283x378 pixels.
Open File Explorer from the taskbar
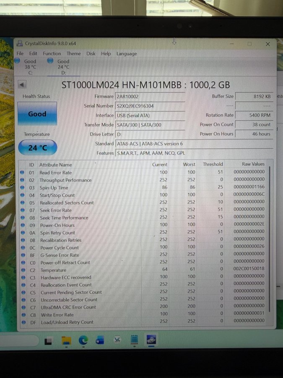point(67,340)
